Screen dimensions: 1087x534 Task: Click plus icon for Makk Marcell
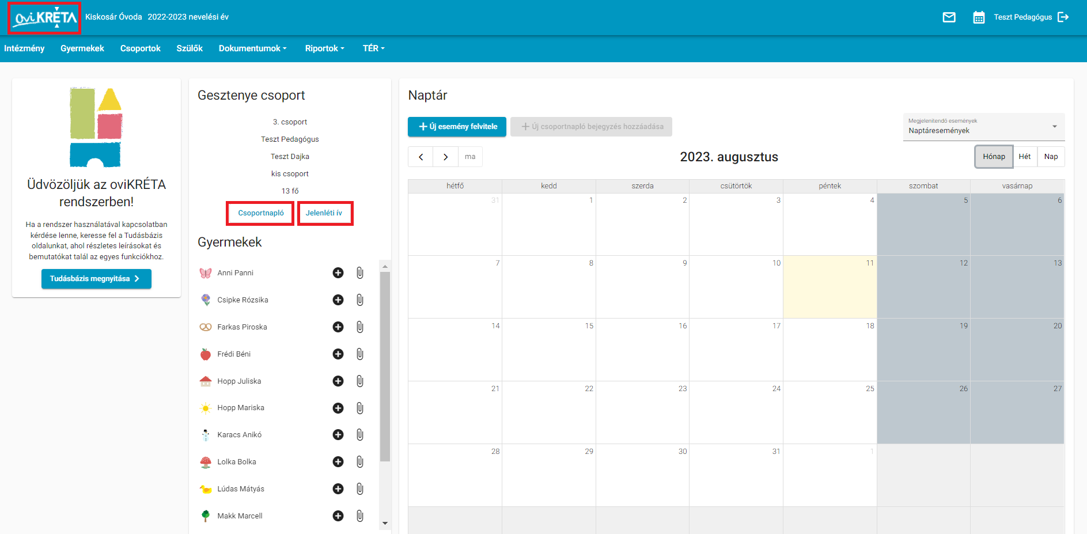338,516
